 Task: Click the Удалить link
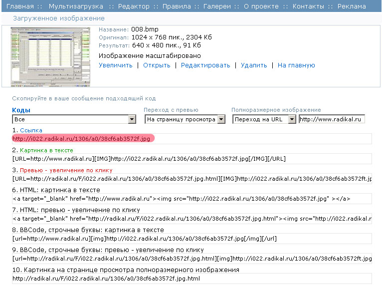(254, 65)
